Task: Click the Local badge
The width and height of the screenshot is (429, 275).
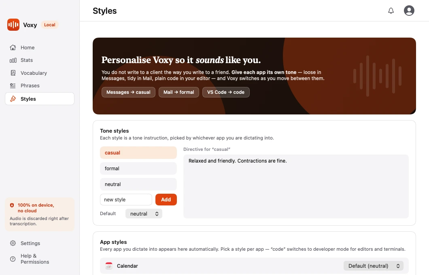Action: click(49, 25)
